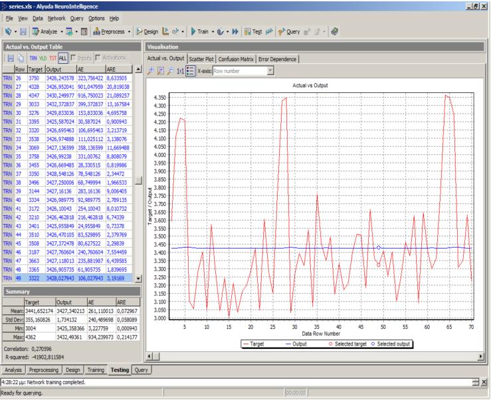
Task: Open the Network menu
Action: click(56, 19)
